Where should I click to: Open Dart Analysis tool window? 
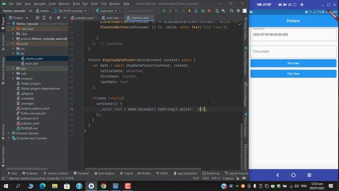pos(104,173)
